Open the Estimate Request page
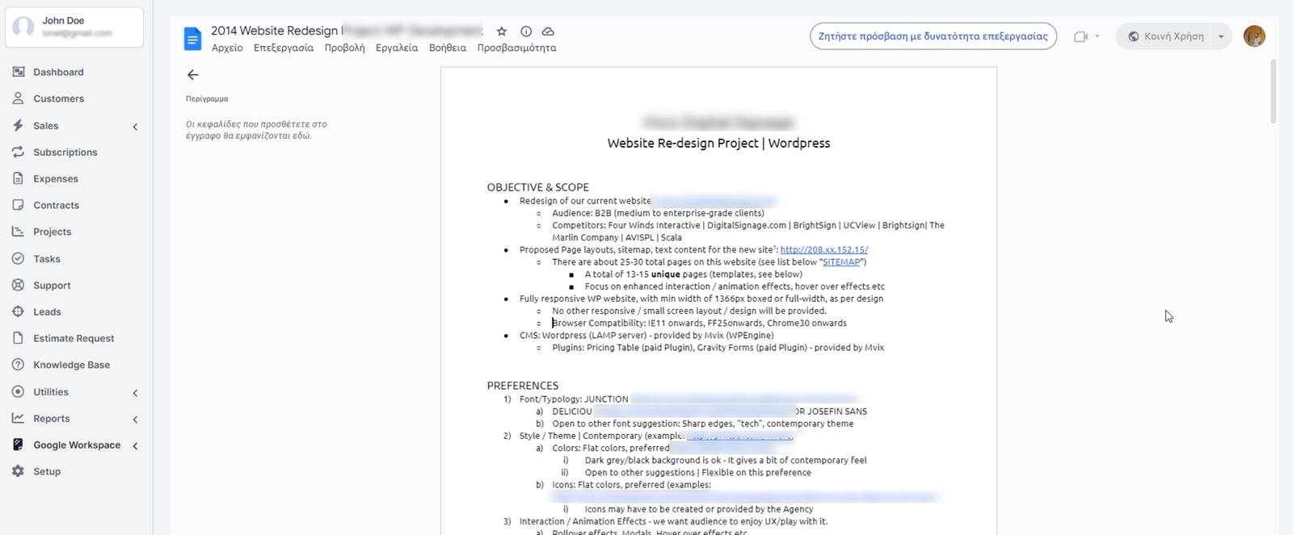1293x535 pixels. coord(74,338)
